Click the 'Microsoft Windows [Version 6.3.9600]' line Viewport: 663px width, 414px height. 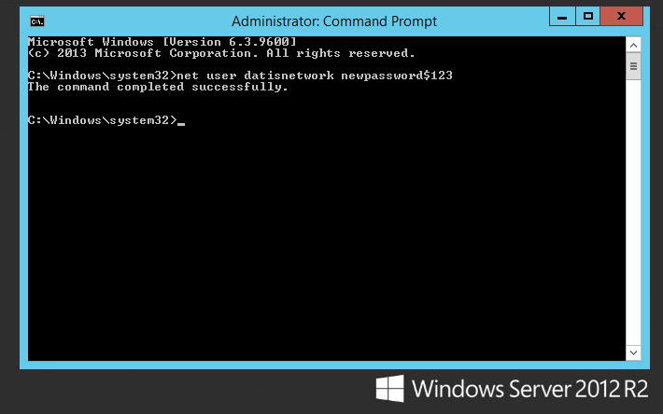(162, 42)
